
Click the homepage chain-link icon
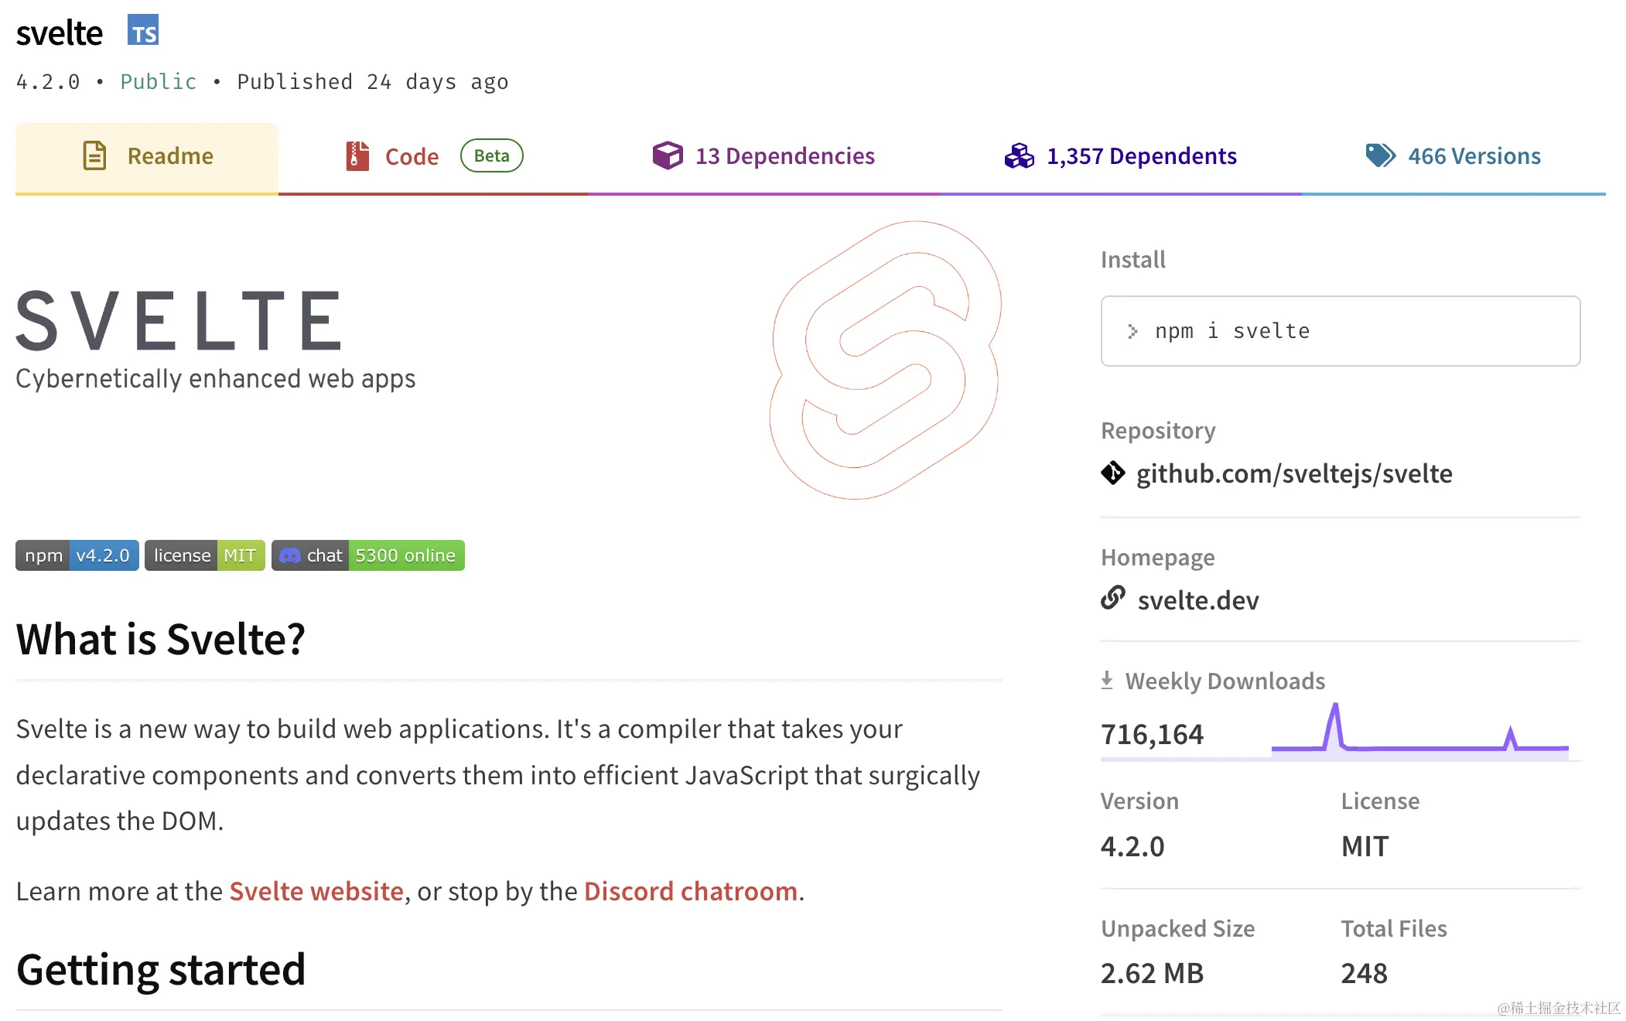pos(1112,598)
